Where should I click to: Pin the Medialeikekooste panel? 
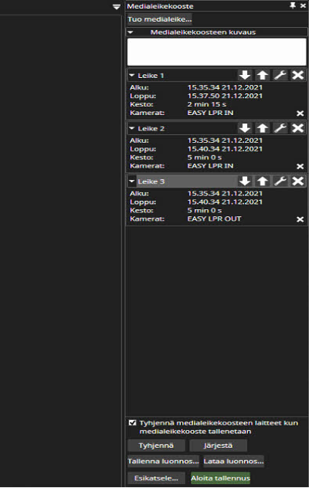coord(293,5)
